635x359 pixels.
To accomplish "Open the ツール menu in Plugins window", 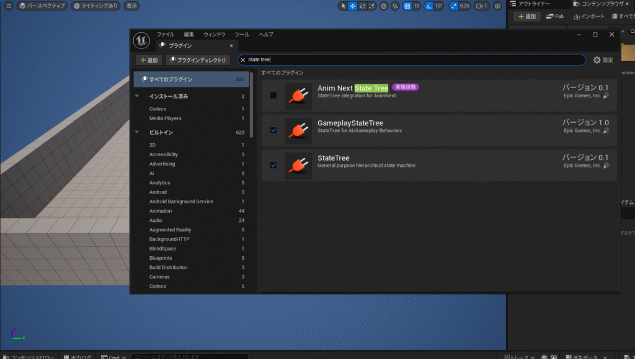I will (242, 34).
